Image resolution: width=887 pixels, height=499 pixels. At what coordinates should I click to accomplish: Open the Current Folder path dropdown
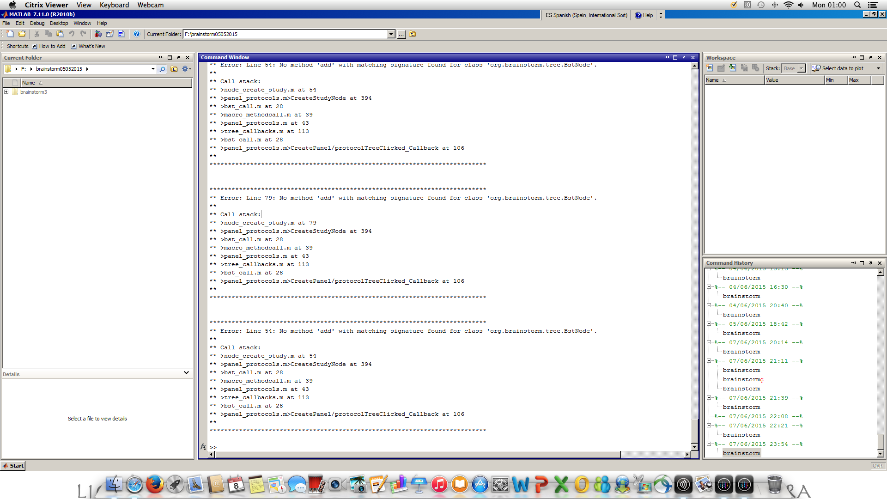[x=391, y=34]
